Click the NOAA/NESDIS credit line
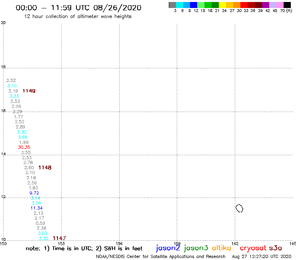 pos(161,256)
